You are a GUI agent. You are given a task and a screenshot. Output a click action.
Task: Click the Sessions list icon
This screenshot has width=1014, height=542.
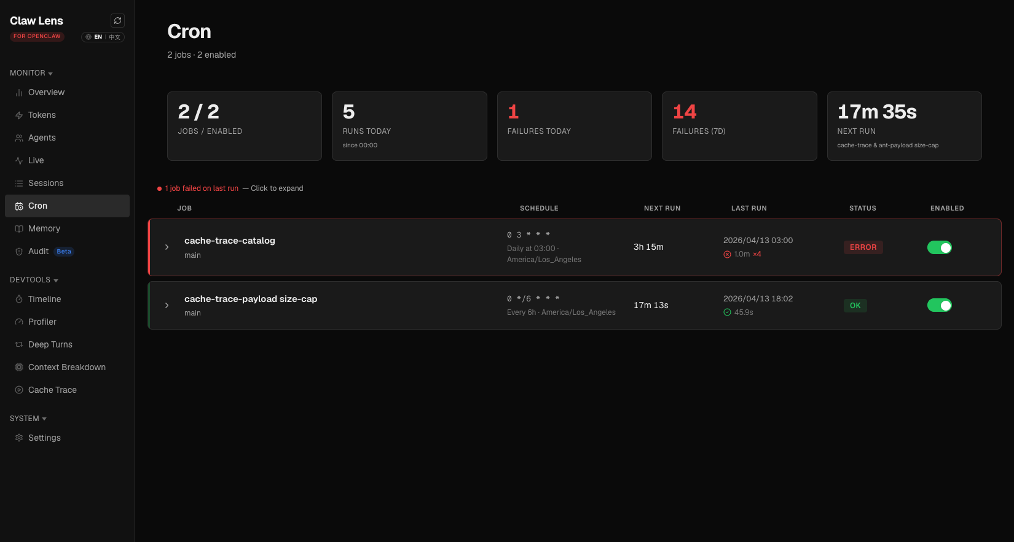19,184
